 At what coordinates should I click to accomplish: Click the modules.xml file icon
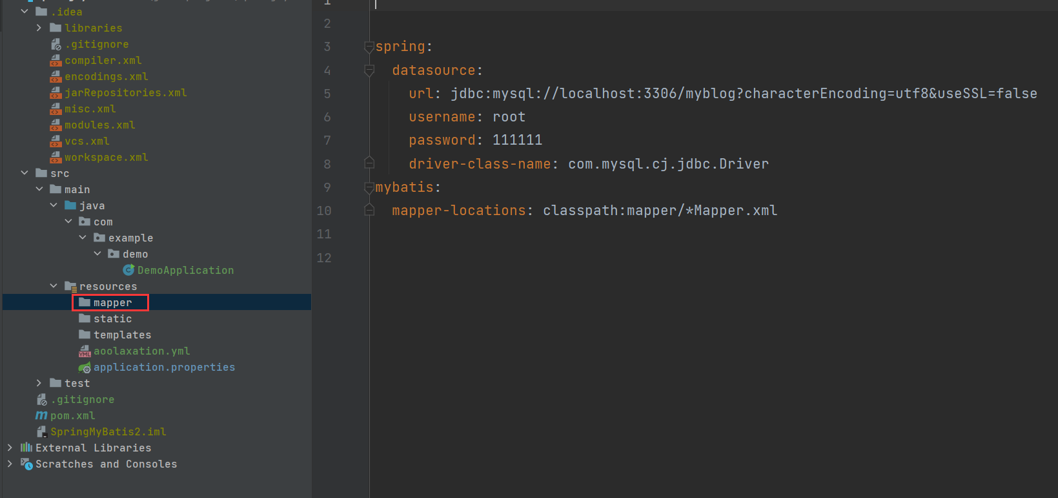tap(56, 125)
